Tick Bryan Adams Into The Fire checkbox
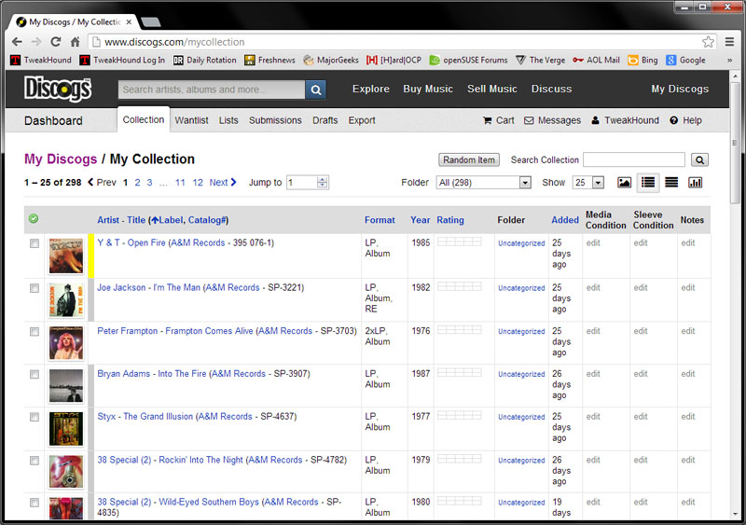 [35, 375]
